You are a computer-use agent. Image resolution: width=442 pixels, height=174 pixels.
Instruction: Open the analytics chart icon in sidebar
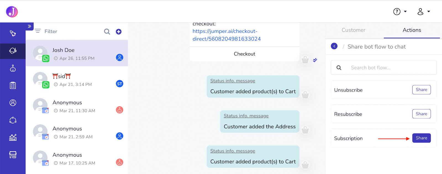click(13, 137)
